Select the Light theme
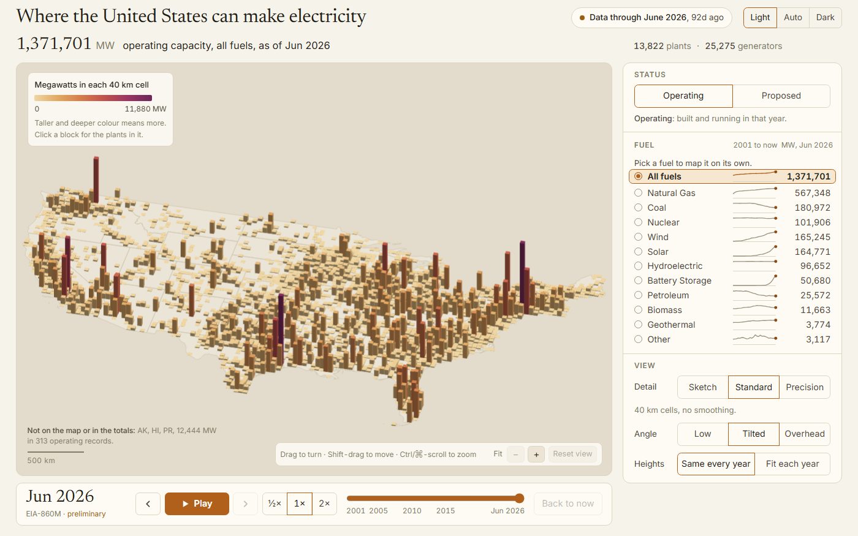The image size is (858, 536). pos(760,17)
